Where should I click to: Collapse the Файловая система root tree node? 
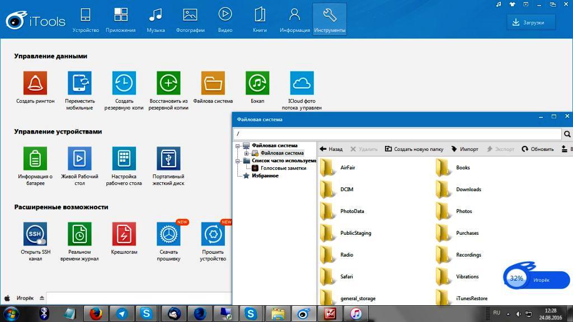(237, 146)
